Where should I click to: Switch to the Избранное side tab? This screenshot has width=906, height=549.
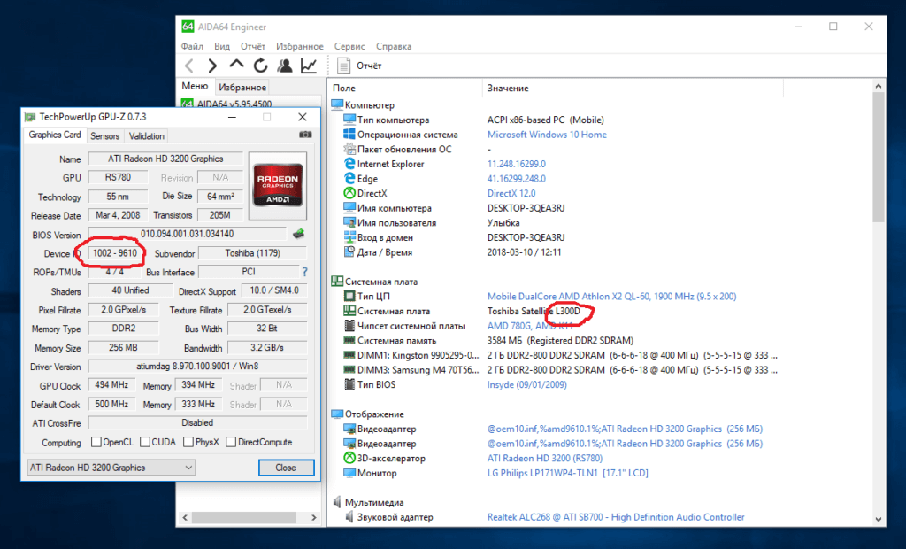242,88
